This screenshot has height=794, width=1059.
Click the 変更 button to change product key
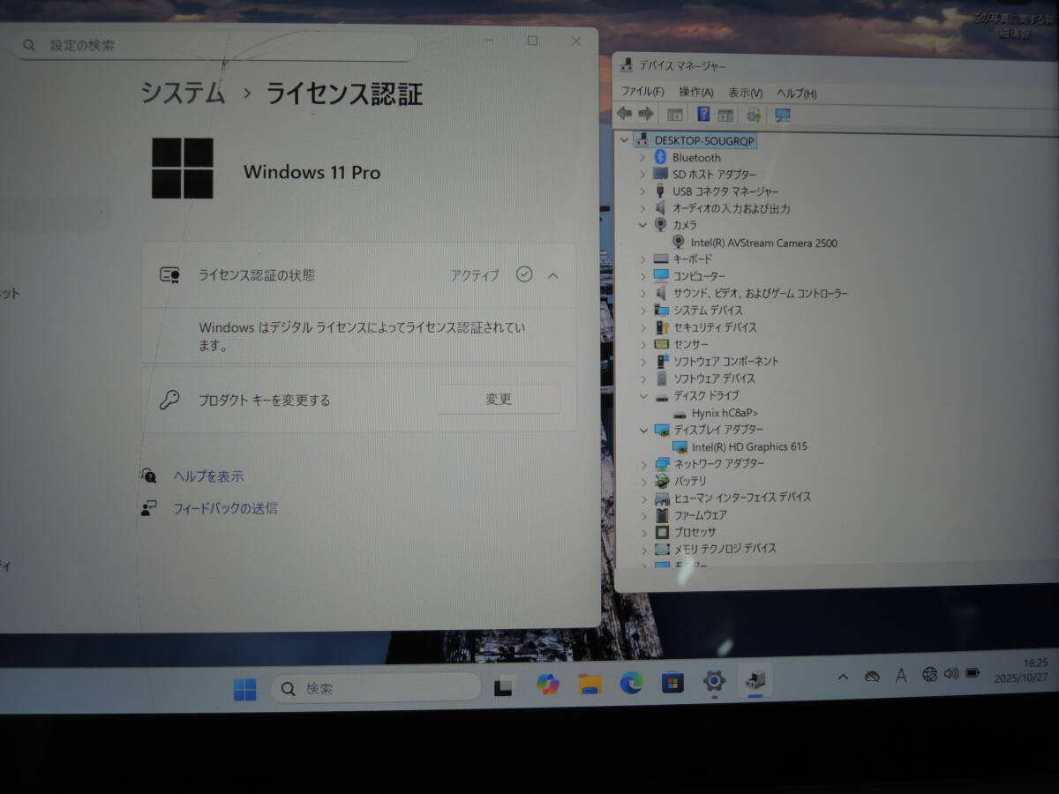pyautogui.click(x=498, y=399)
